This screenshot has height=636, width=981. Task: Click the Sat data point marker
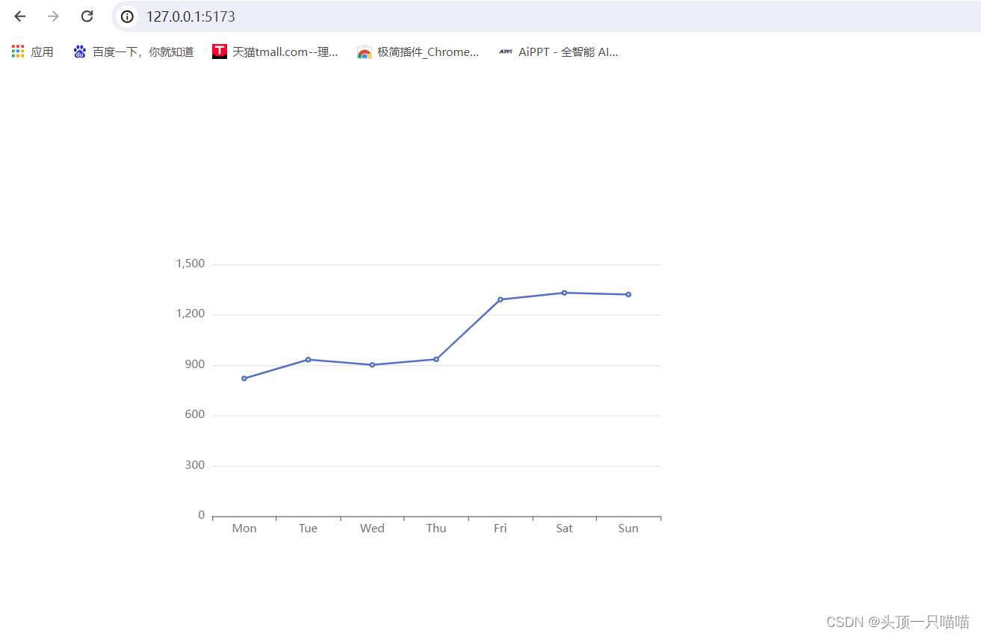[x=564, y=293]
